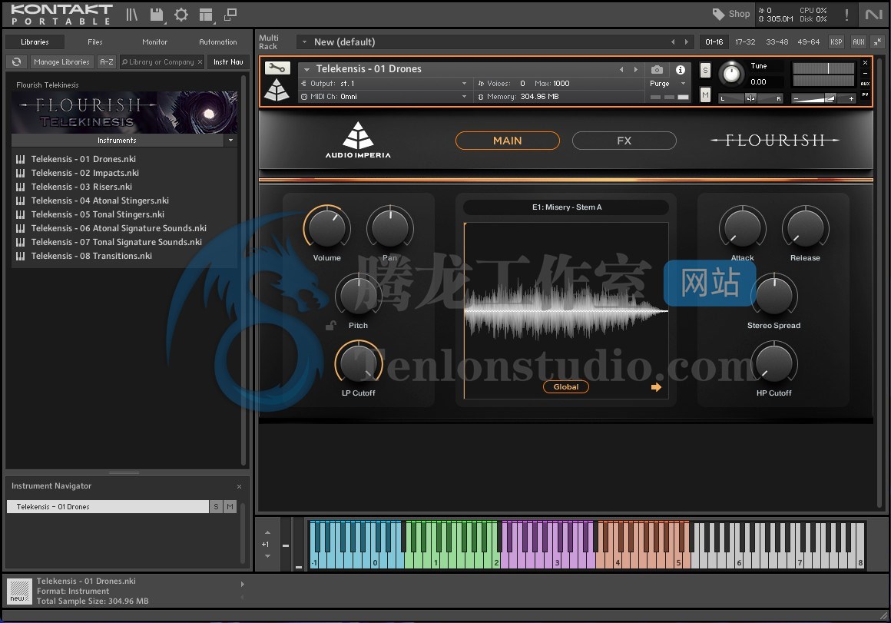The height and width of the screenshot is (623, 891).
Task: Remove instrument with the X button
Action: 866,62
